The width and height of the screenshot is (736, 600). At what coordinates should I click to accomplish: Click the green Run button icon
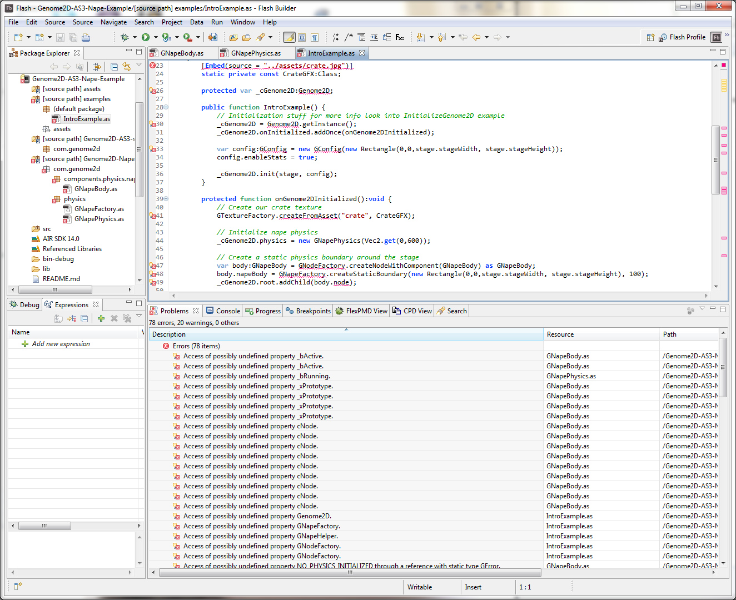(146, 37)
